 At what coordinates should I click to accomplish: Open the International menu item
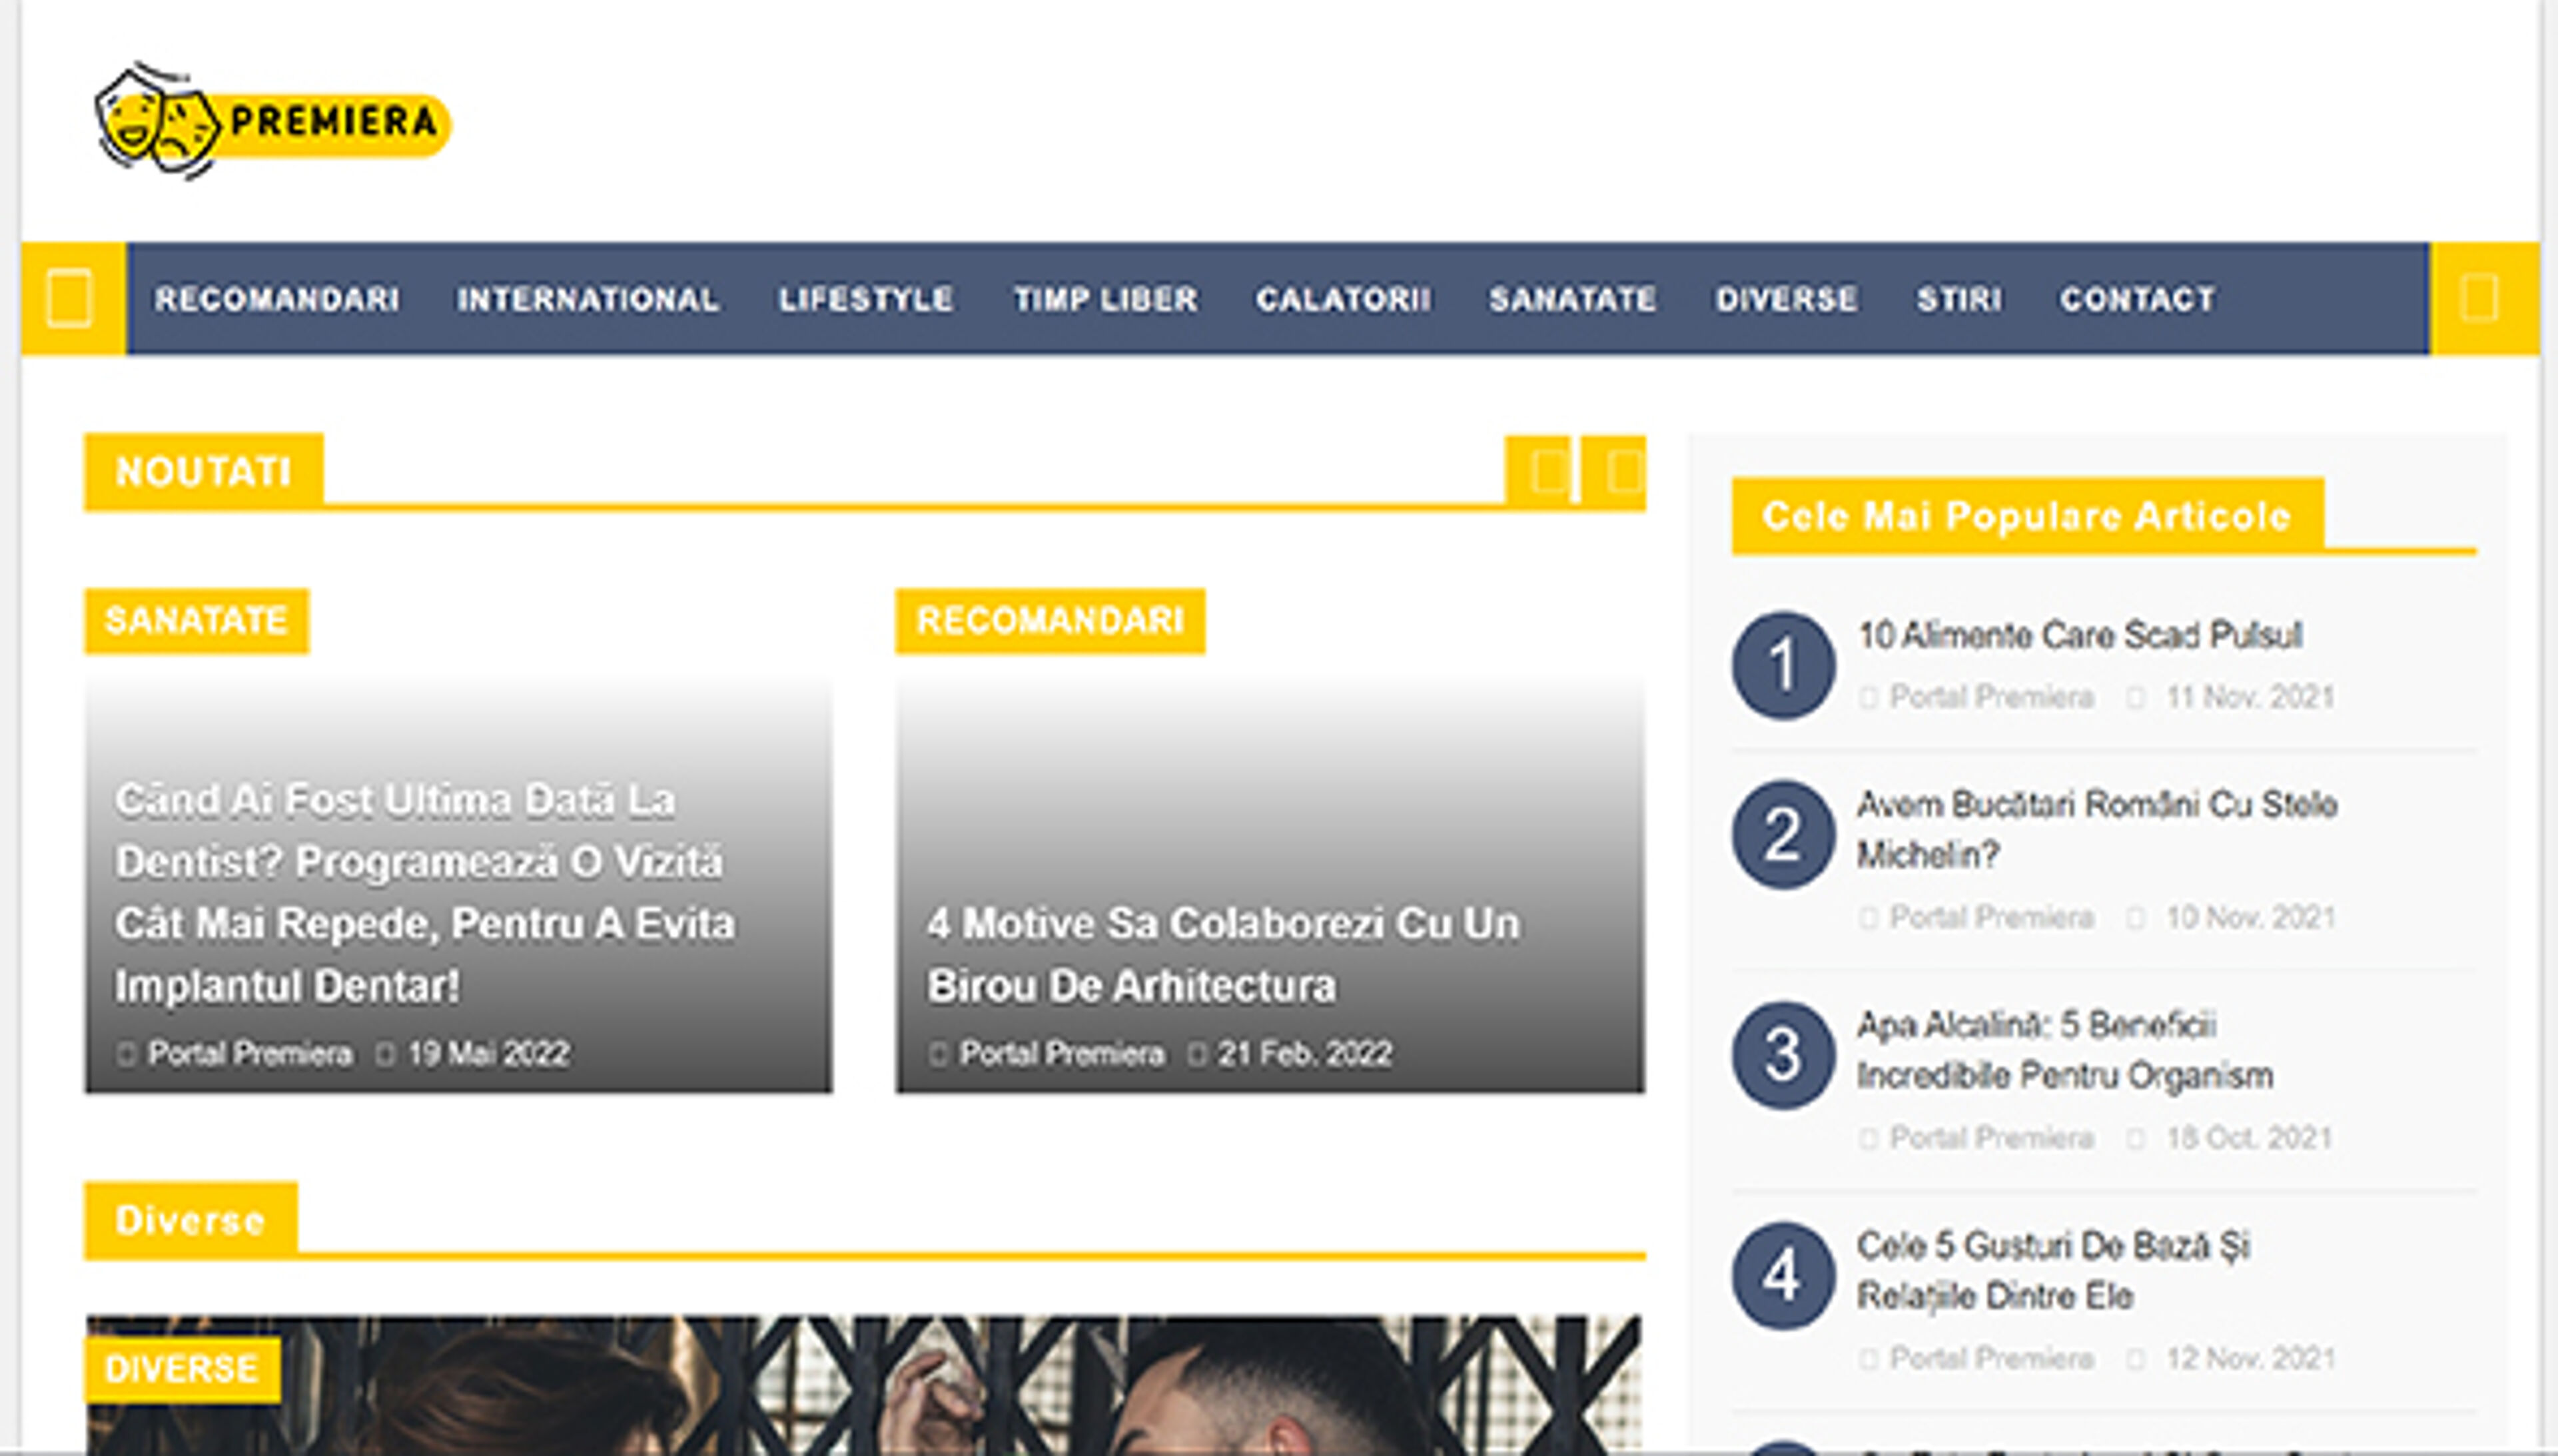click(x=587, y=299)
